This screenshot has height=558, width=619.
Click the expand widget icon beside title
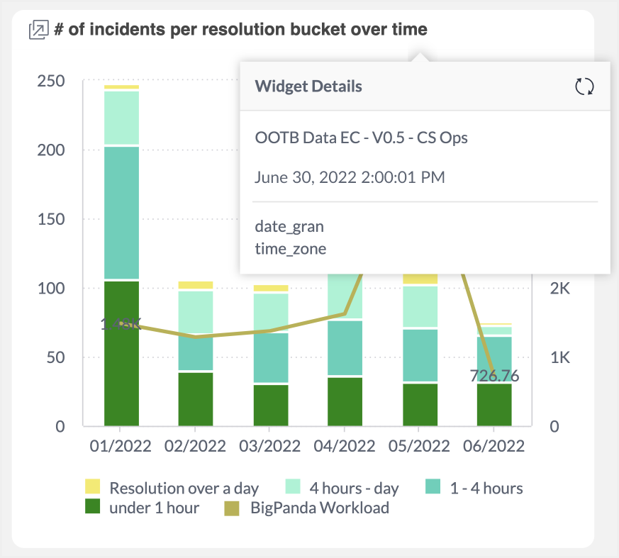[x=38, y=30]
